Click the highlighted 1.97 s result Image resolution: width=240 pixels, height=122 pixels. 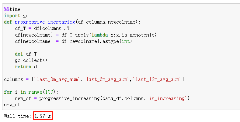click(x=43, y=116)
